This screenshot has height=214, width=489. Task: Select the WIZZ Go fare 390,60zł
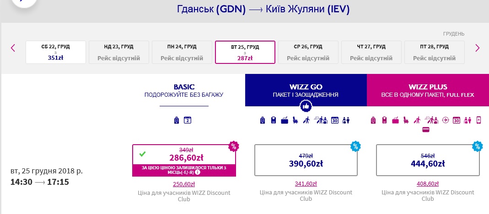click(x=306, y=160)
